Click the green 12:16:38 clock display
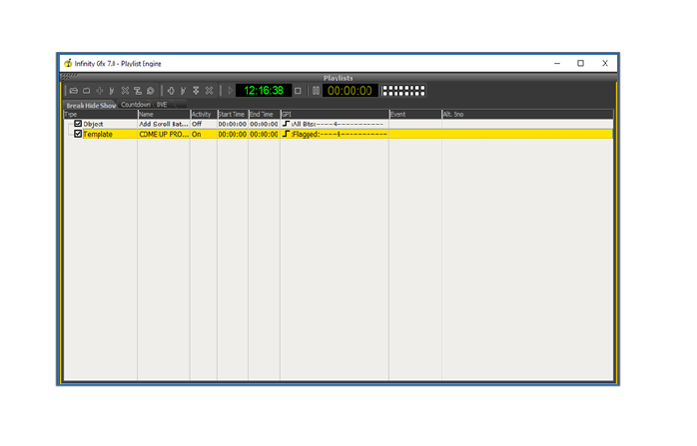Viewport: 697px width, 446px height. (264, 91)
